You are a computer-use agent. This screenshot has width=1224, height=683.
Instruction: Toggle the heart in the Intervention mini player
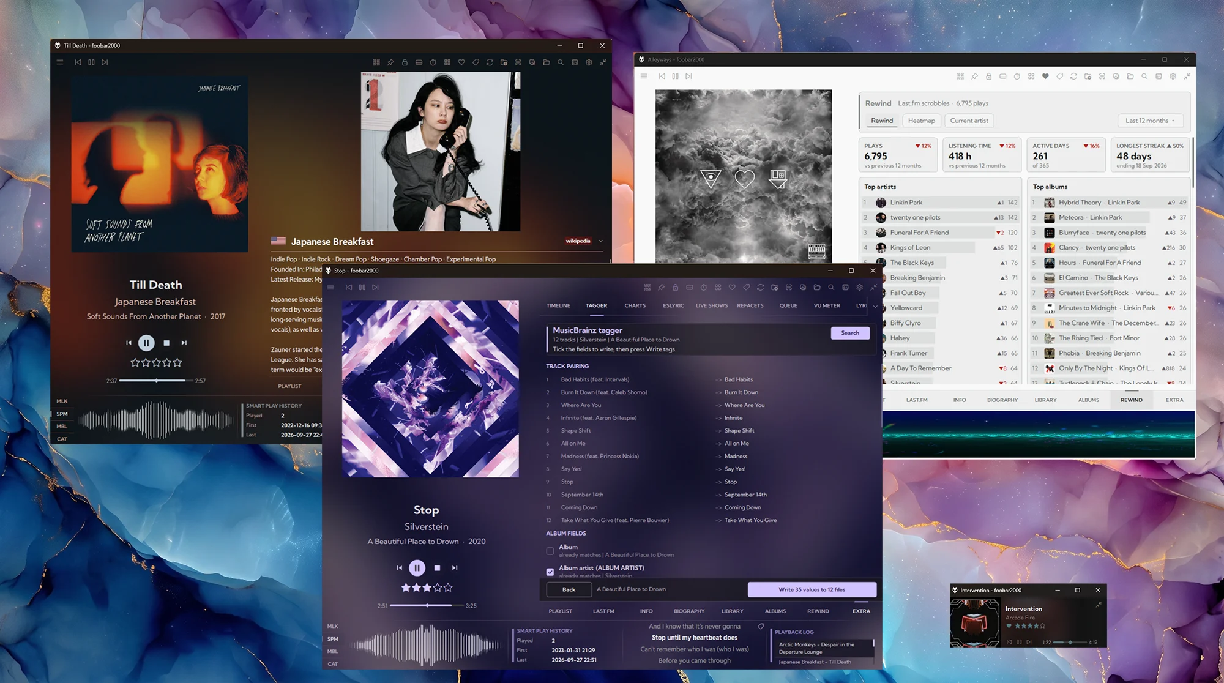pyautogui.click(x=1009, y=626)
